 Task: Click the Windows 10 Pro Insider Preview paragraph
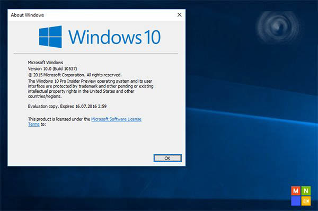pyautogui.click(x=91, y=89)
